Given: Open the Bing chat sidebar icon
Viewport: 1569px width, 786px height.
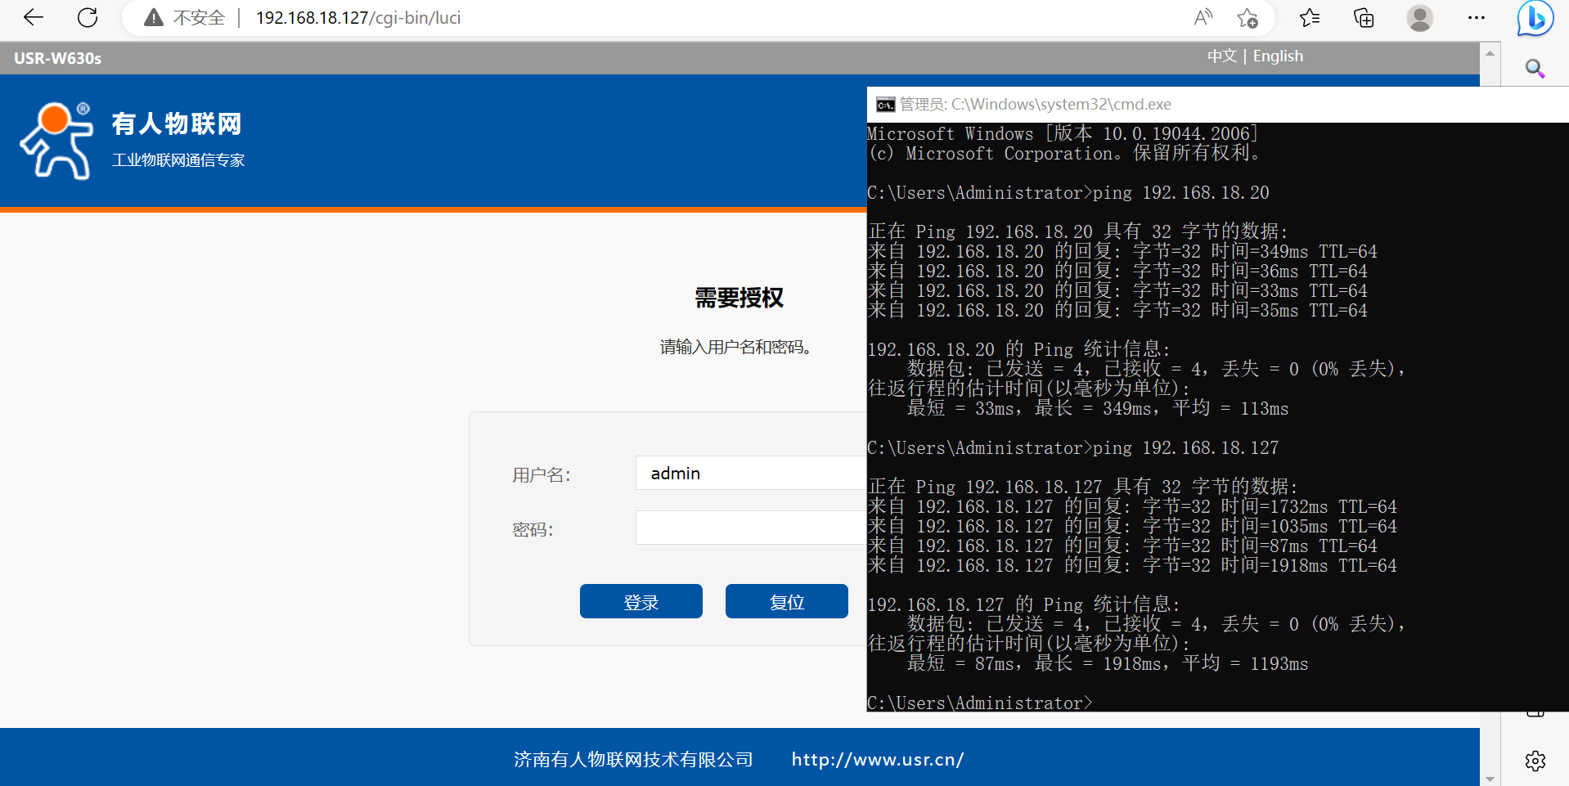Looking at the screenshot, I should [1535, 18].
